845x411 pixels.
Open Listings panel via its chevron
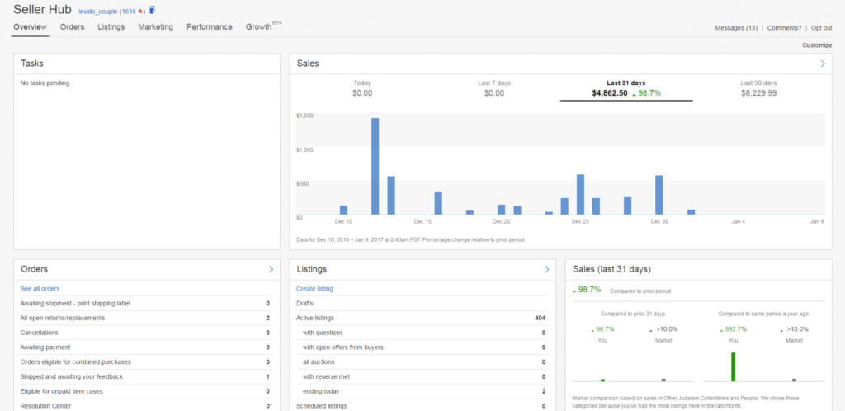(546, 269)
